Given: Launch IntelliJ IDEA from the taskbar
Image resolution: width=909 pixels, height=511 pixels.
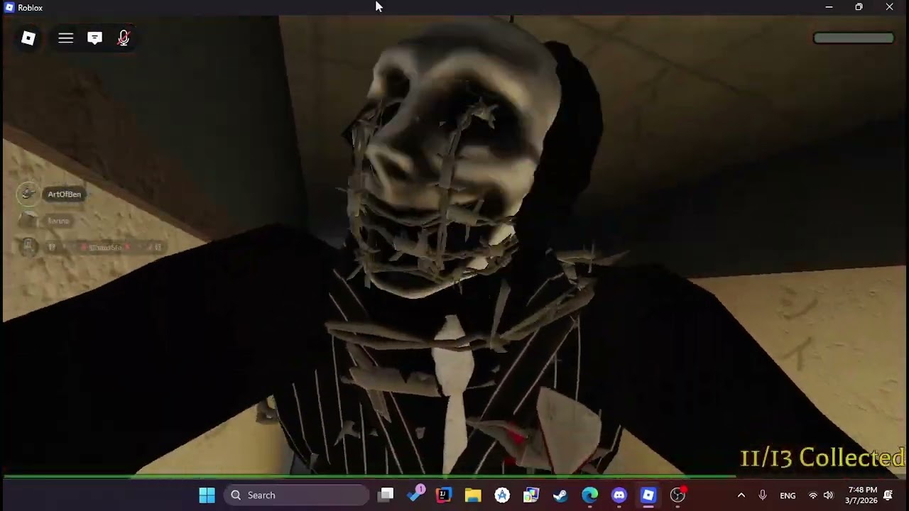Looking at the screenshot, I should click(444, 495).
